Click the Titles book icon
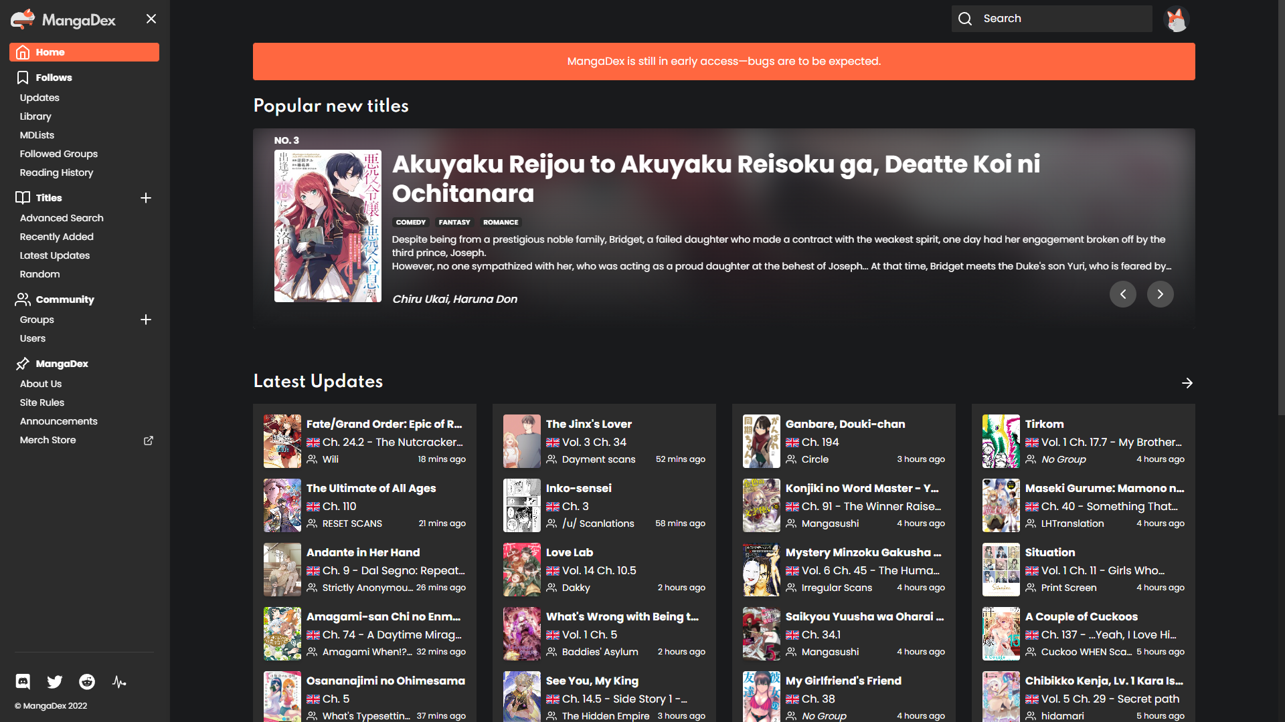Viewport: 1285px width, 722px height. click(23, 198)
